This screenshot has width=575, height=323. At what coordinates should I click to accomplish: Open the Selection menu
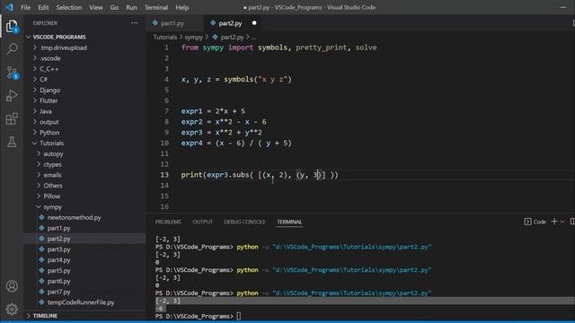pos(69,7)
